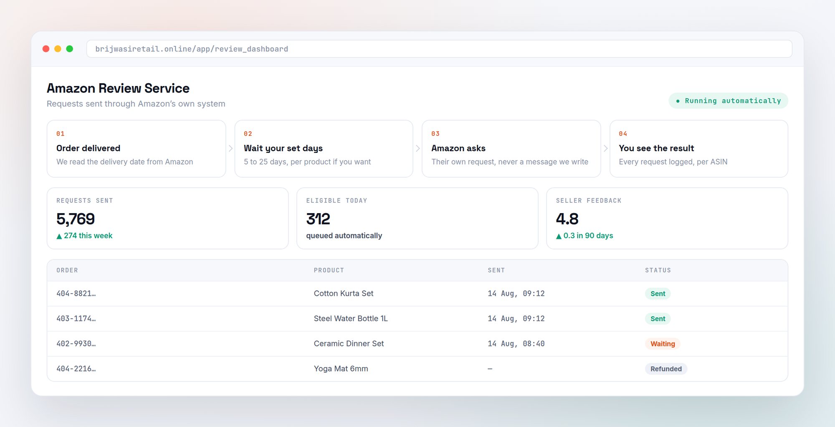Click the Ceramic Dinner Set product
Image resolution: width=835 pixels, height=427 pixels.
pyautogui.click(x=349, y=343)
